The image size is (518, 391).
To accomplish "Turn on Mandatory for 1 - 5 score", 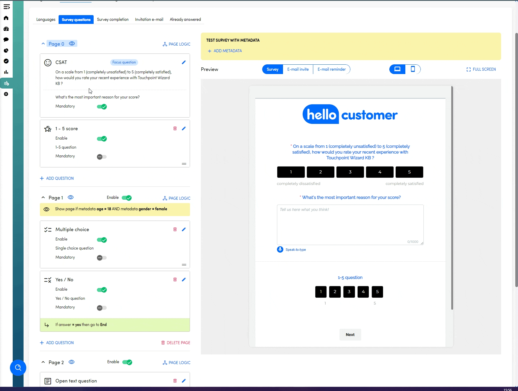I will [102, 157].
